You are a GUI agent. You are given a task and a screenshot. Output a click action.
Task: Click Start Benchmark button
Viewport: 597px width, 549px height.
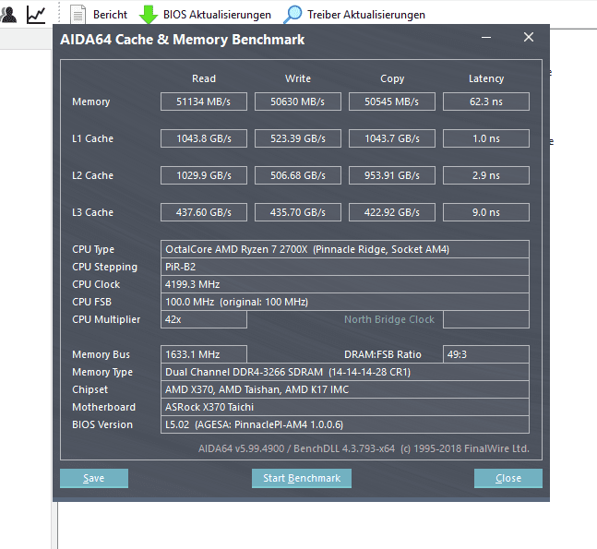[x=302, y=478]
